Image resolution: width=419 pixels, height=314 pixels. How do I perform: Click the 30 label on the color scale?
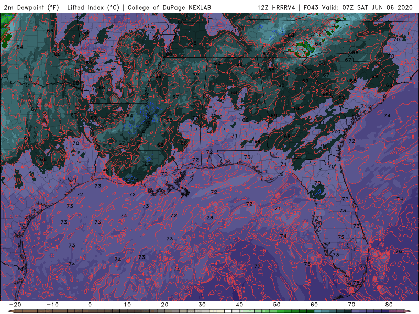(202, 305)
